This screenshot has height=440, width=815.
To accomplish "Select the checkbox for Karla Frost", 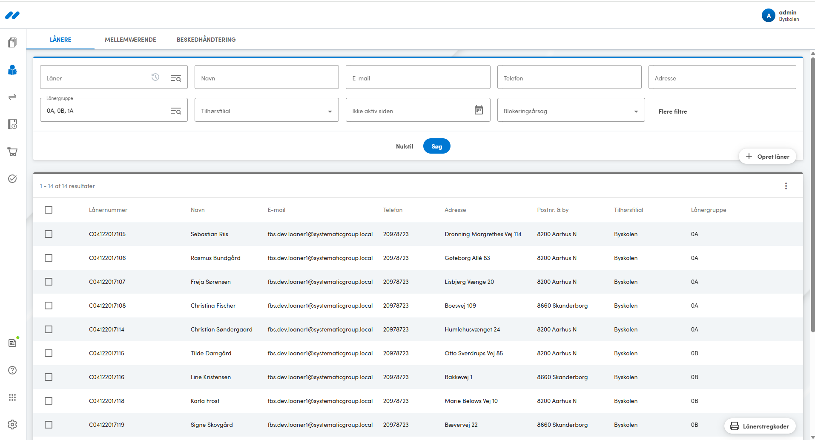I will (49, 401).
